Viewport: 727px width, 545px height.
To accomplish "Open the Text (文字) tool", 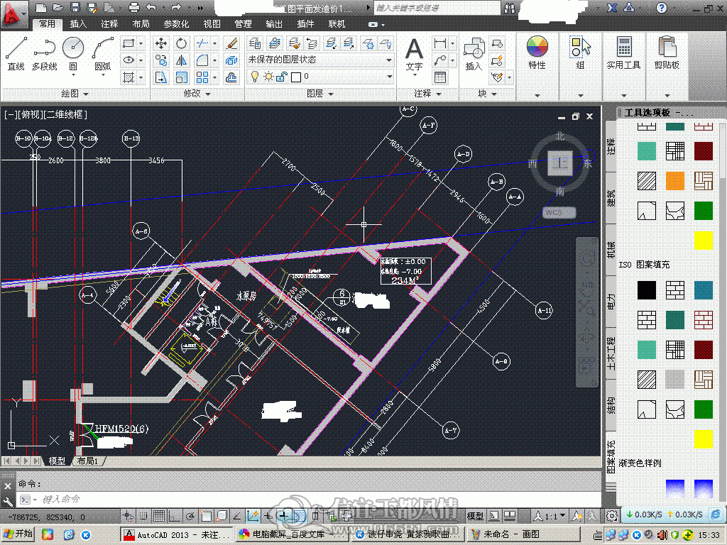I will 414,55.
